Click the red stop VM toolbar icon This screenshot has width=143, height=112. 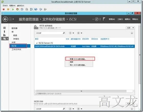coord(4,9)
